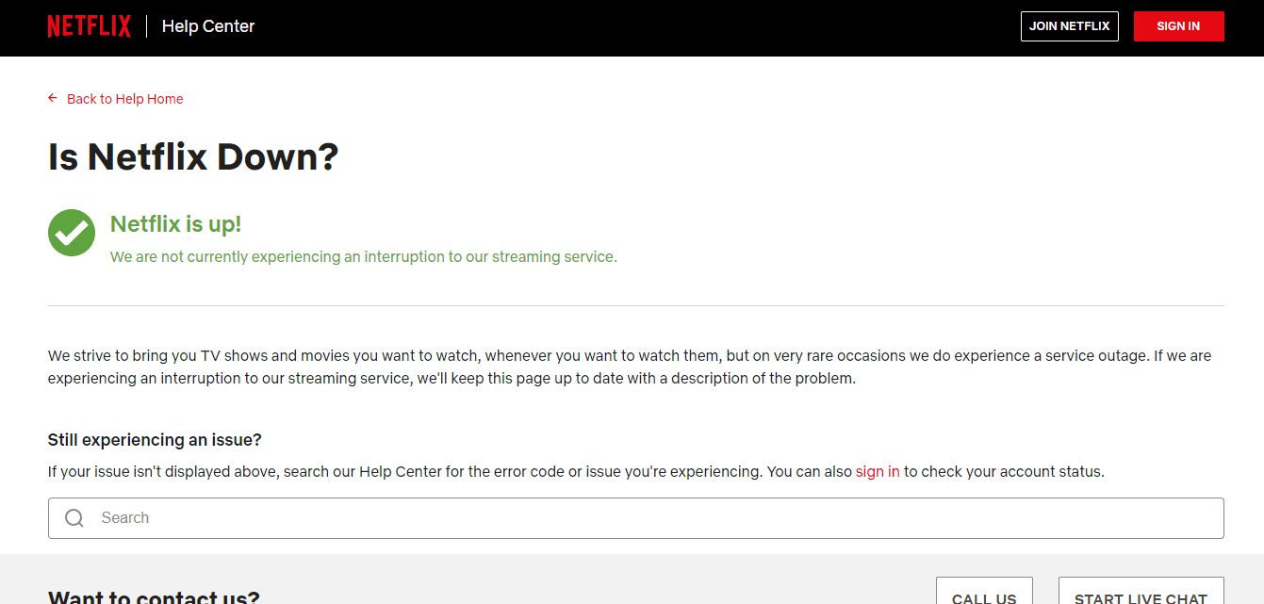The width and height of the screenshot is (1264, 604).
Task: Click the back arrow icon
Action: pos(52,98)
